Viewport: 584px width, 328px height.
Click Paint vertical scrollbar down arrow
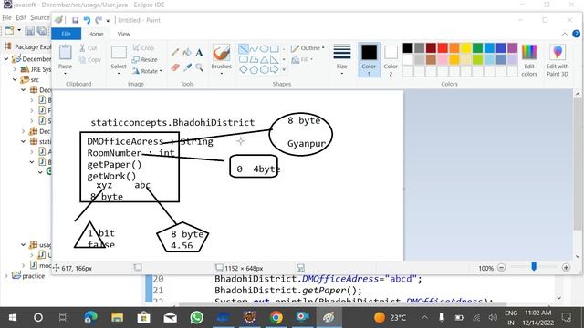click(x=578, y=256)
